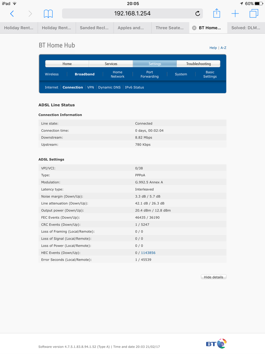The height and width of the screenshot is (354, 265).
Task: Tap the Wi-Fi icon in status bar
Action: (x=15, y=4)
